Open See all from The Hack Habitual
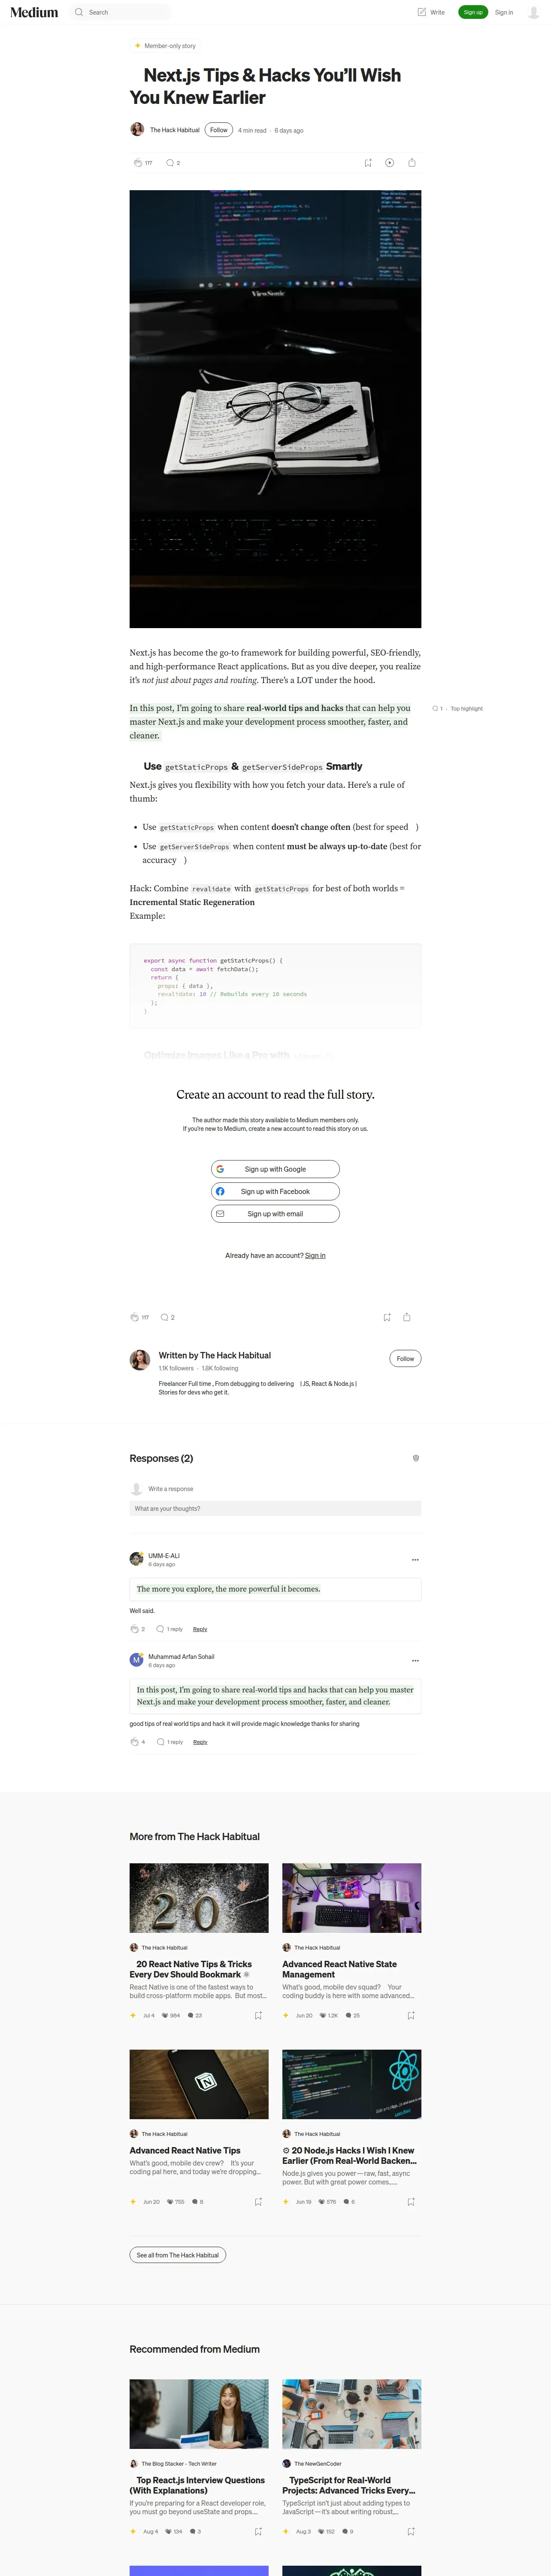Image resolution: width=551 pixels, height=2576 pixels. coord(178,2255)
